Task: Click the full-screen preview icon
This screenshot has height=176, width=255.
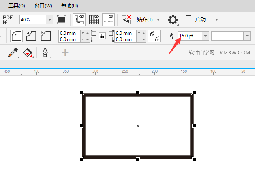Action: click(62, 20)
